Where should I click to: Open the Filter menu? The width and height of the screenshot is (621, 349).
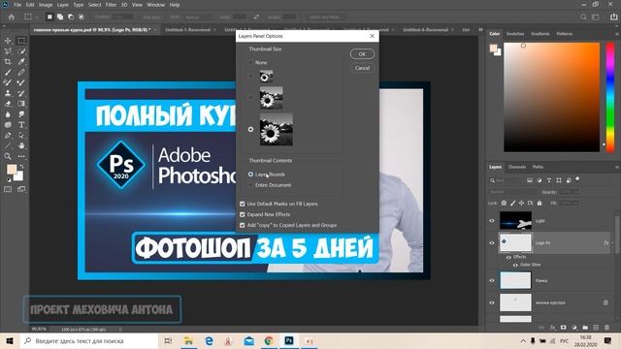(x=111, y=5)
